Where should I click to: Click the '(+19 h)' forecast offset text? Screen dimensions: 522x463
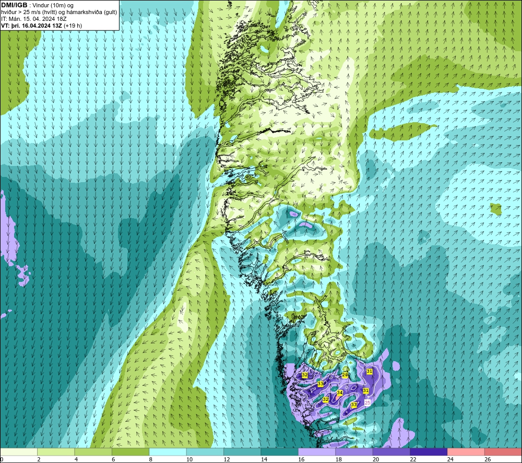pyautogui.click(x=73, y=26)
